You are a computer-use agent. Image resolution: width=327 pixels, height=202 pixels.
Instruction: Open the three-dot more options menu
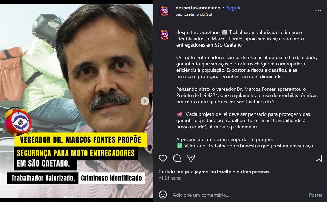coord(318,11)
